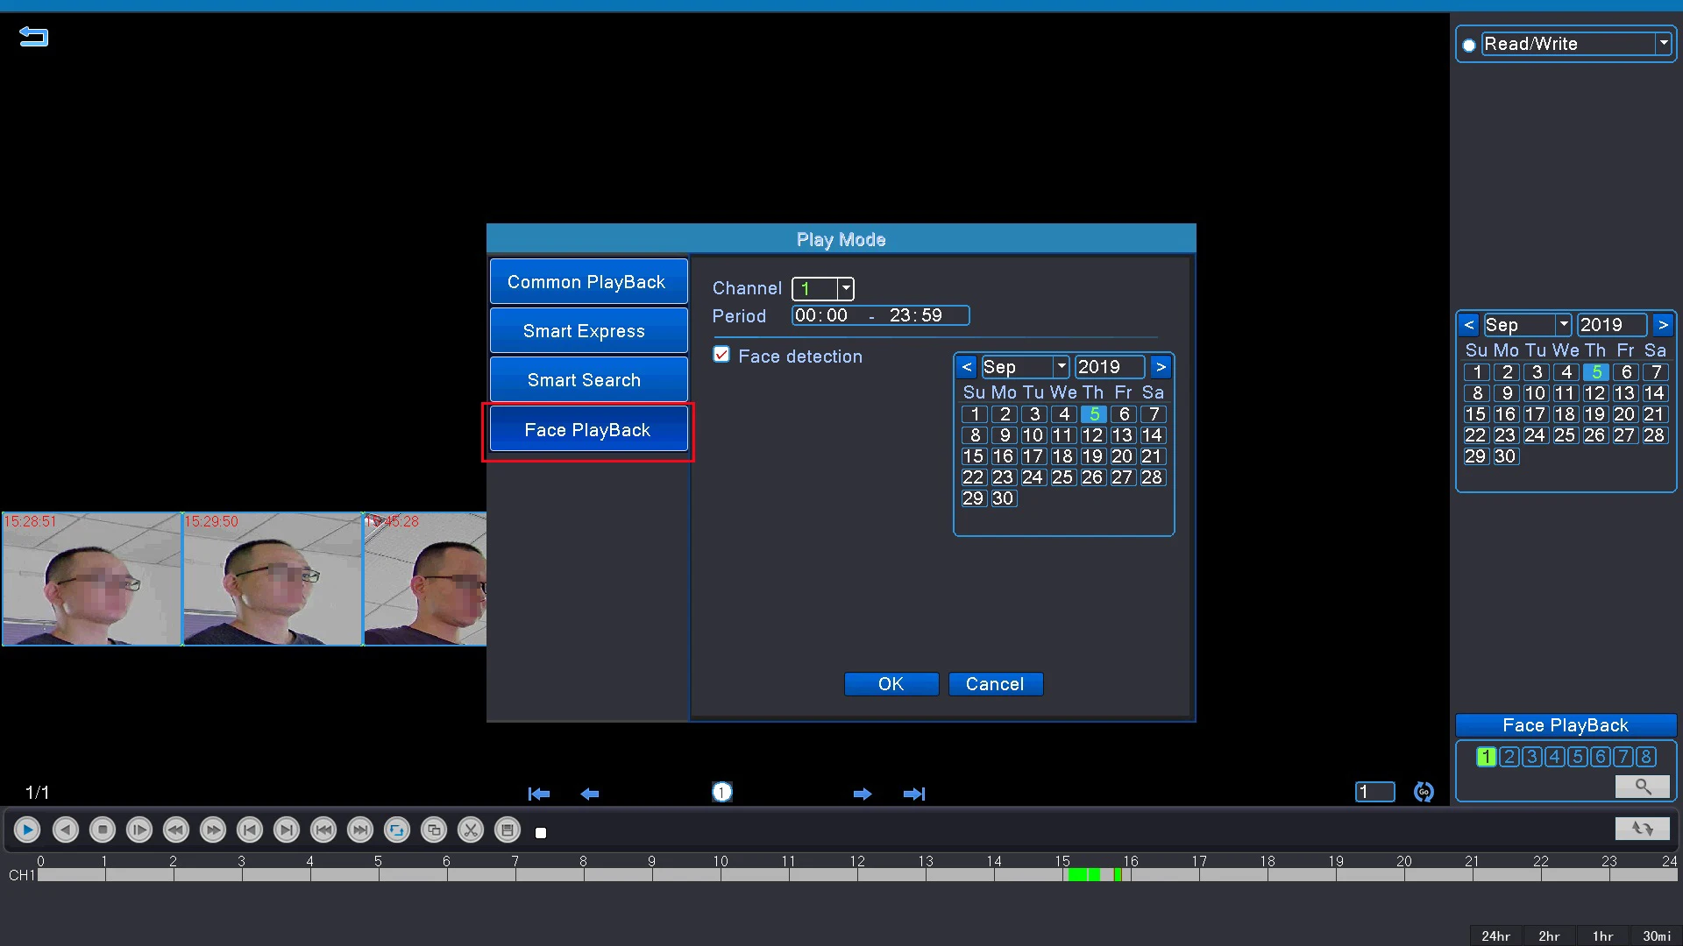Jump to last page of face results
Viewport: 1683px width, 946px height.
click(914, 794)
